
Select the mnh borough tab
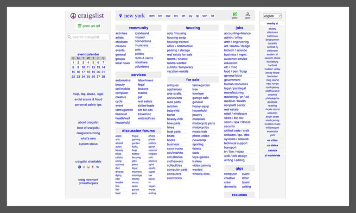[152, 16]
